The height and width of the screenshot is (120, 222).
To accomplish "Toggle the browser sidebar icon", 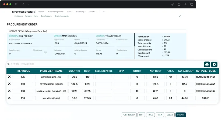I will pyautogui.click(x=17, y=4).
